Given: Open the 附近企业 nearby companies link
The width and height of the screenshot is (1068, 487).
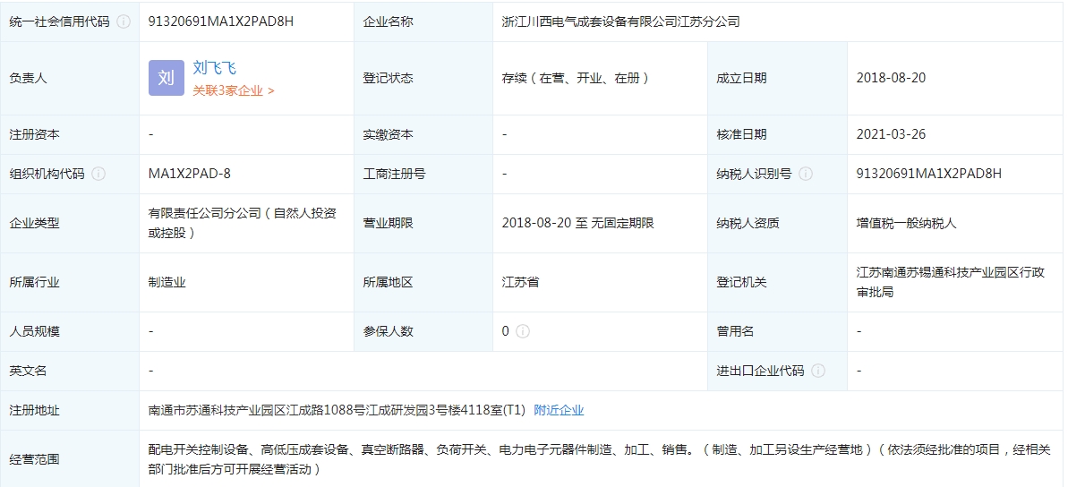Looking at the screenshot, I should [559, 410].
